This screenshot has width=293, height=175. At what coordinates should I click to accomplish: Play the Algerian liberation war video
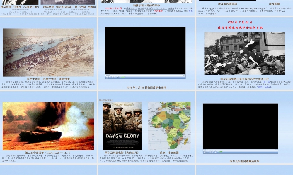[205, 152]
